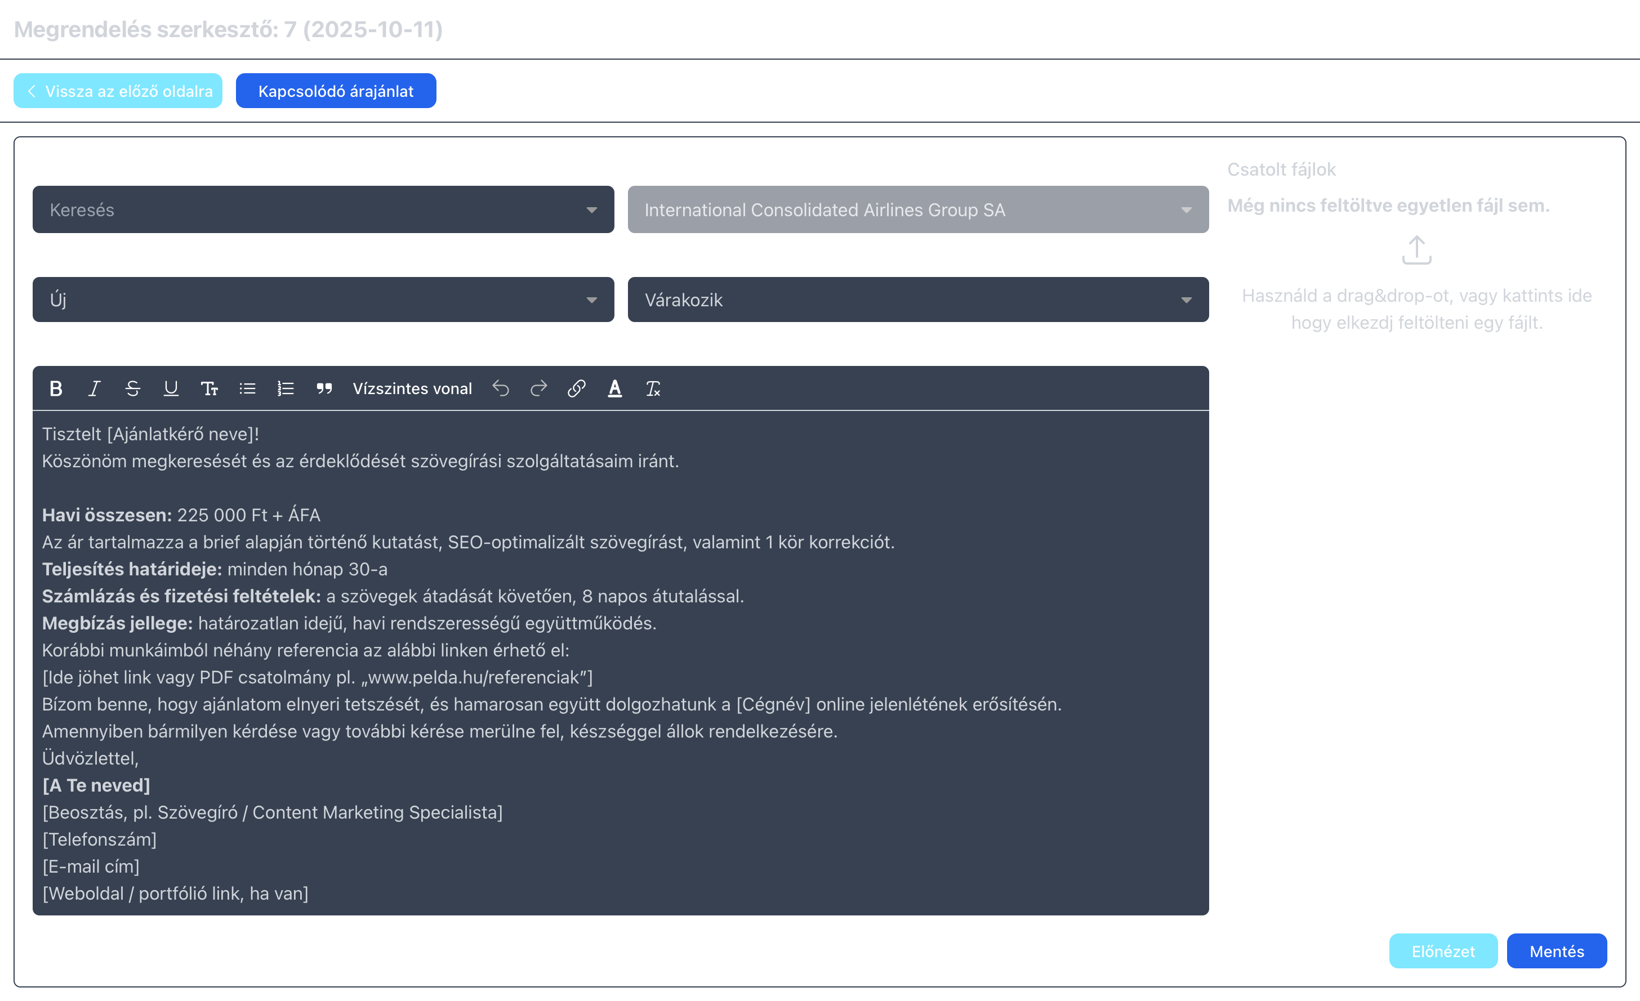Apply italic formatting to text
The height and width of the screenshot is (1001, 1640).
[x=95, y=388]
